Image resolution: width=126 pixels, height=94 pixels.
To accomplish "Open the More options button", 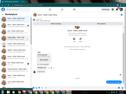I will [x=101, y=24].
